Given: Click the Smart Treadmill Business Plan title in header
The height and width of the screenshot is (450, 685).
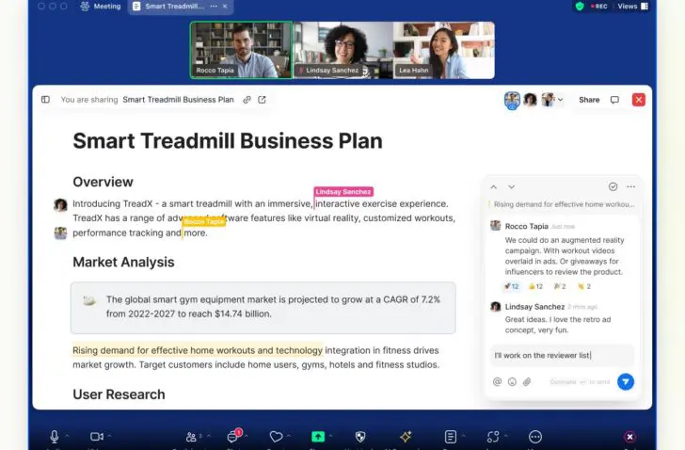Looking at the screenshot, I should [178, 100].
